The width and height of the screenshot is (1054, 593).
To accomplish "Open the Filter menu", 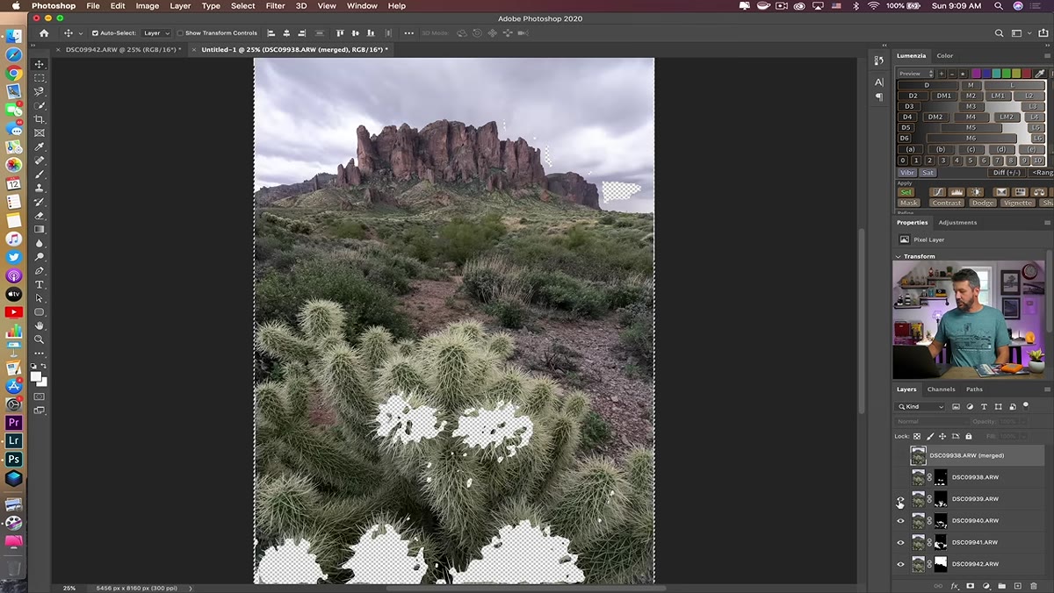I will 276,6.
